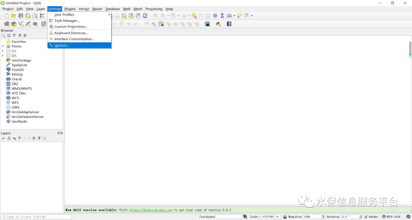This screenshot has width=412, height=220.
Task: Create a New Shapefile Layer icon
Action: coord(21,24)
